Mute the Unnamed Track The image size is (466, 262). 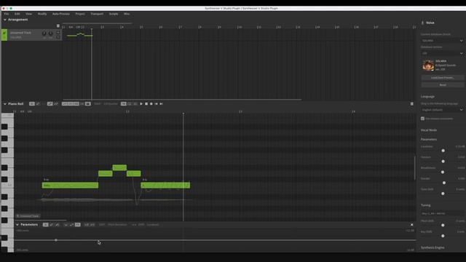click(x=44, y=33)
